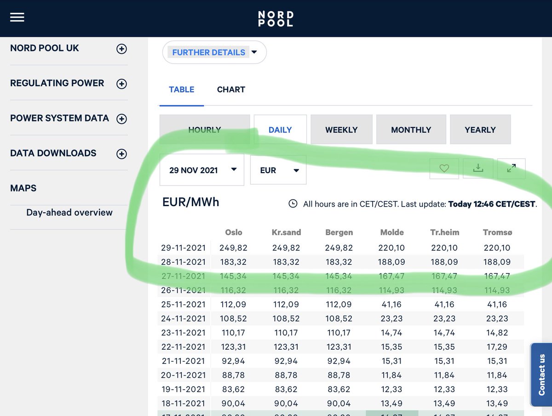Screen dimensions: 552x416
Task: Click the 29-11-2021 date row label
Action: (183, 248)
